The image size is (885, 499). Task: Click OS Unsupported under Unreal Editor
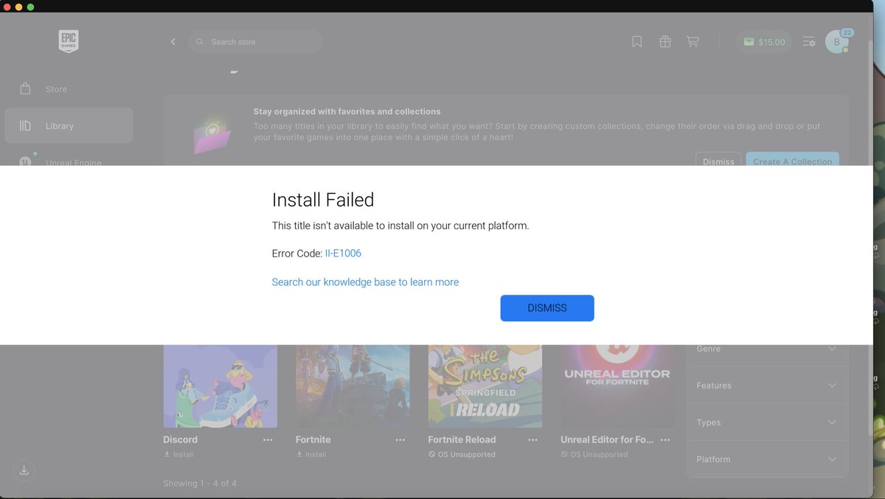point(594,455)
